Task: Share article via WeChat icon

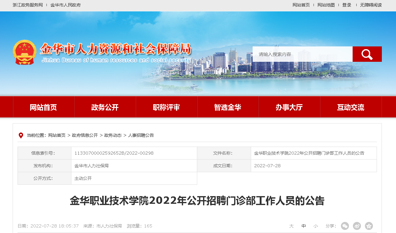Action: pos(345,226)
